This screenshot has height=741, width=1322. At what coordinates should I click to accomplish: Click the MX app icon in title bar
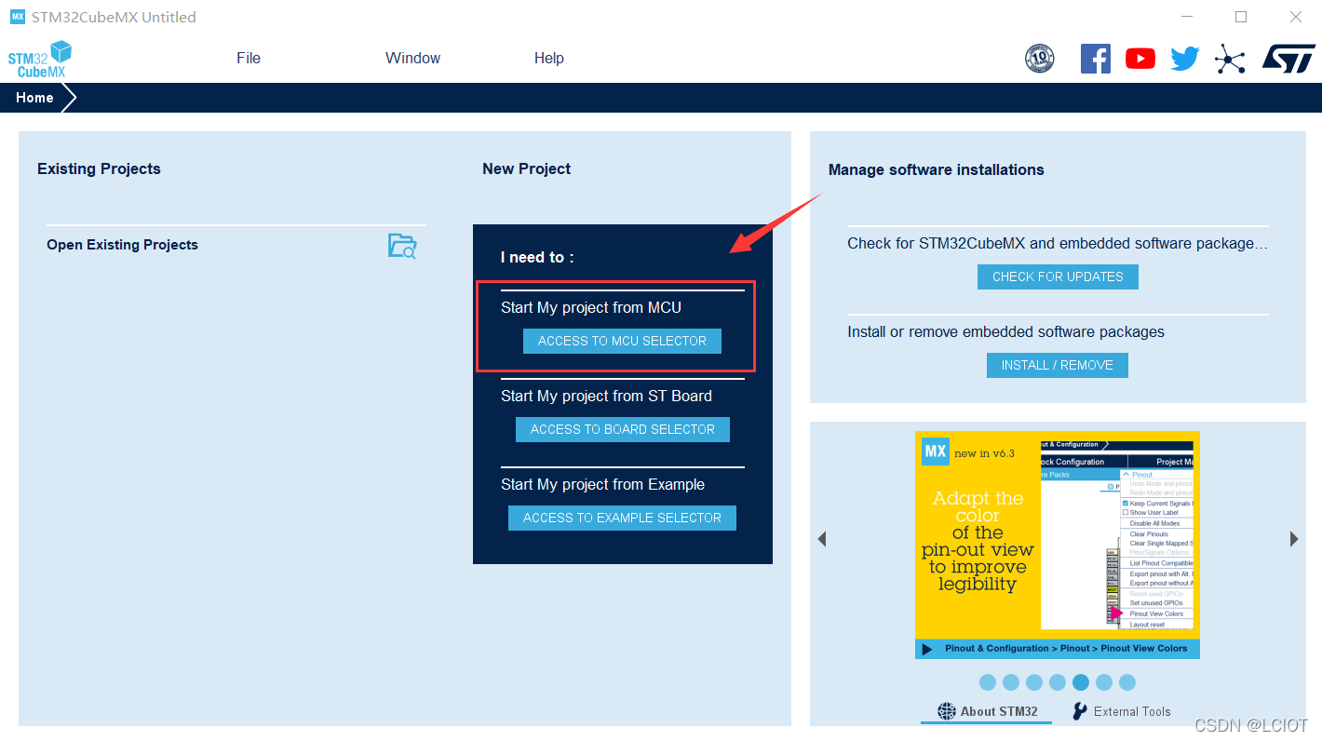[x=18, y=17]
